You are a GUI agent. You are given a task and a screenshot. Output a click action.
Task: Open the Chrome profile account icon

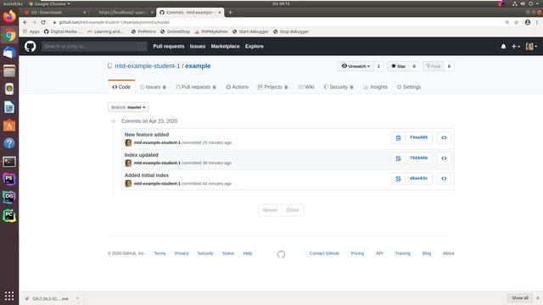coord(528,22)
